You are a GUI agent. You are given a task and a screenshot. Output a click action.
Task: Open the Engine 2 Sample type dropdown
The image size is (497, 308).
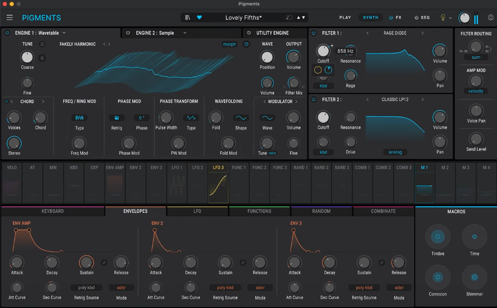[185, 33]
